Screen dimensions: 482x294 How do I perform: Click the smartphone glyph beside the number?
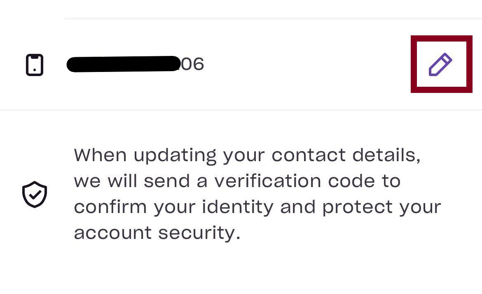point(35,65)
